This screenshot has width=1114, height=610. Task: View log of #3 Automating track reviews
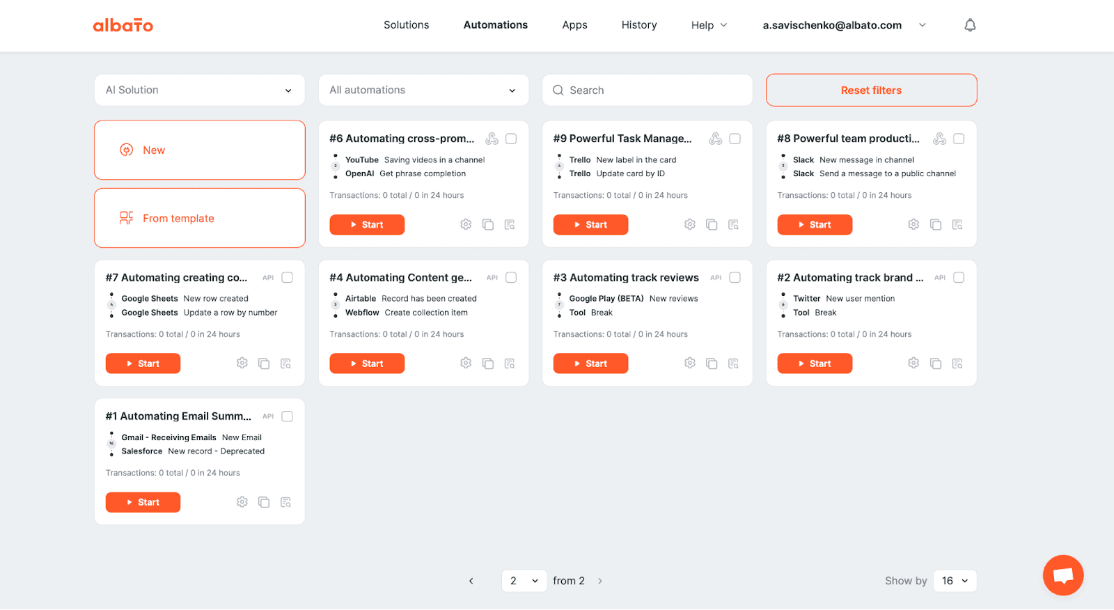click(x=733, y=363)
